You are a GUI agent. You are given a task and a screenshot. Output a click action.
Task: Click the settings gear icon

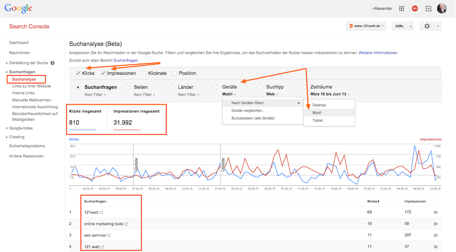pyautogui.click(x=427, y=26)
